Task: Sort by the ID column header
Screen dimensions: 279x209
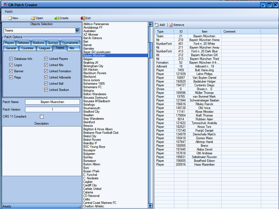Action: (181, 32)
